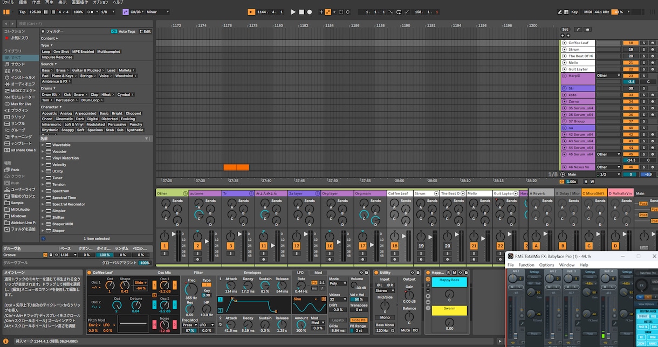This screenshot has height=347, width=658.
Task: Toggle the Key map mode button
Action: [x=575, y=12]
